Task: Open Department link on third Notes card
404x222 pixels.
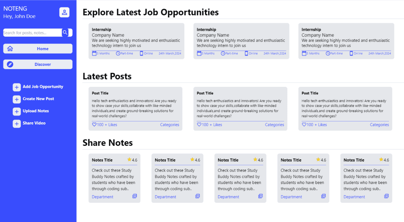Action: click(228, 197)
